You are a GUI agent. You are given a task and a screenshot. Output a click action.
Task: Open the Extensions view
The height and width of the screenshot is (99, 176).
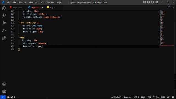point(4,38)
